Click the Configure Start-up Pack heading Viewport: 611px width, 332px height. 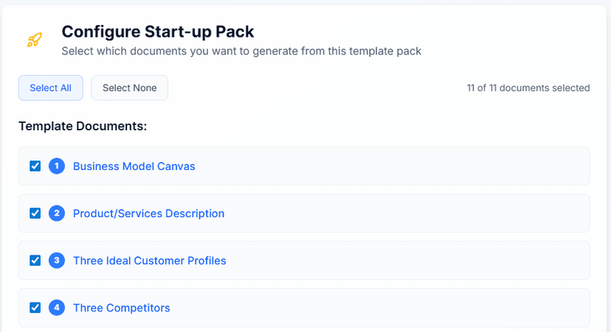158,32
